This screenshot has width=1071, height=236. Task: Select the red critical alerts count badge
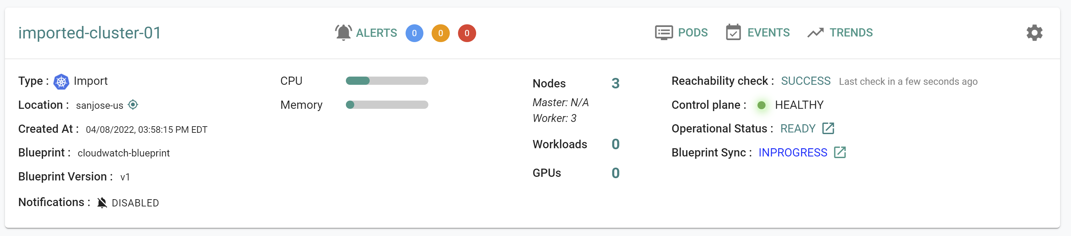pos(467,33)
